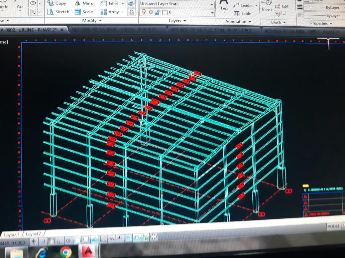This screenshot has width=345, height=258.
Task: Click the icon right of Array dropdown
Action: [131, 12]
